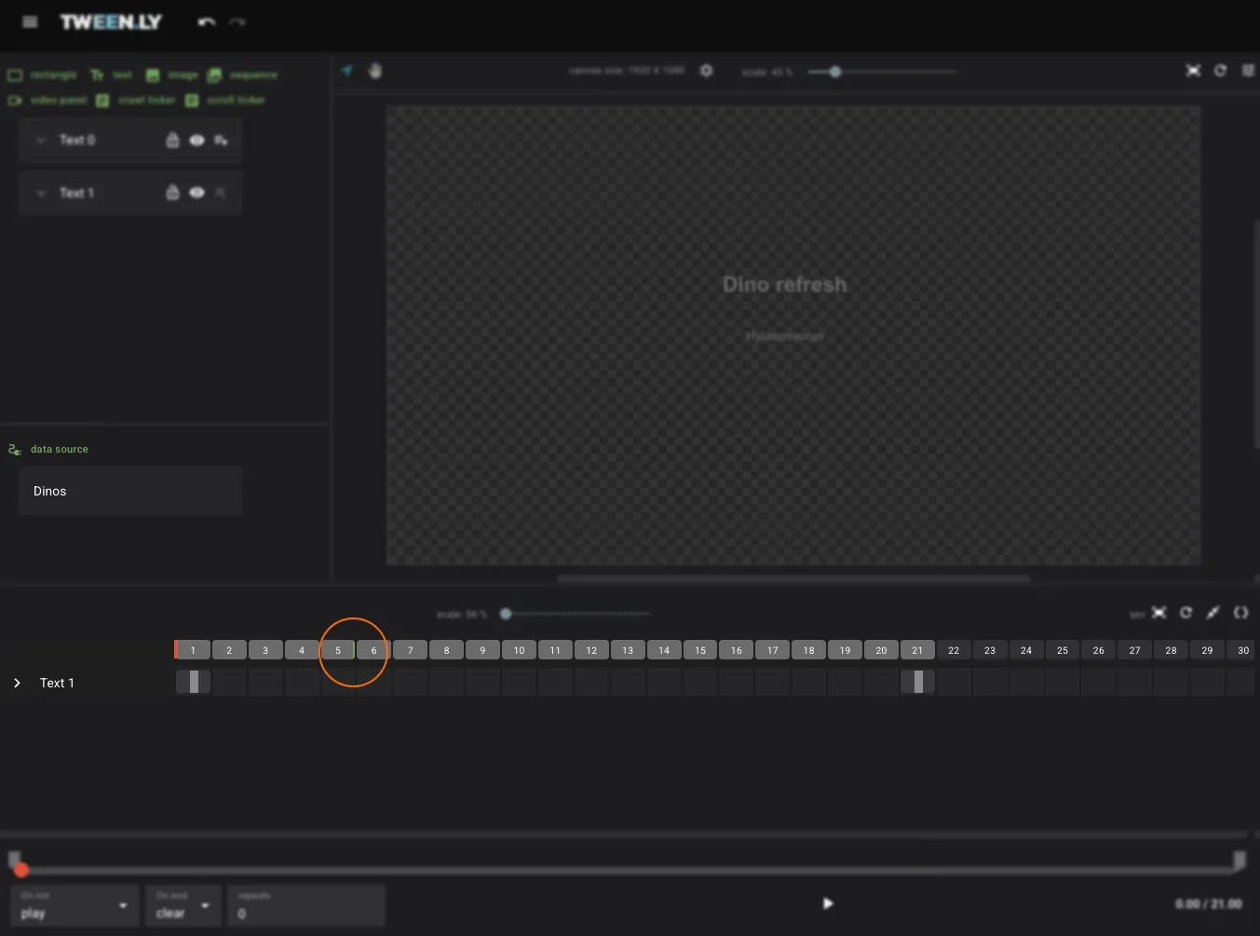The height and width of the screenshot is (936, 1260).
Task: Click the canvas scale slider handle
Action: [x=835, y=72]
